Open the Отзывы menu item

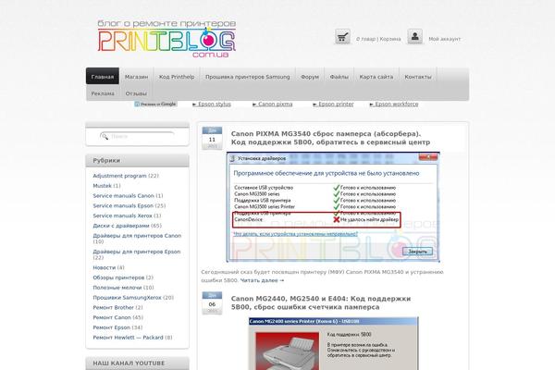(136, 93)
